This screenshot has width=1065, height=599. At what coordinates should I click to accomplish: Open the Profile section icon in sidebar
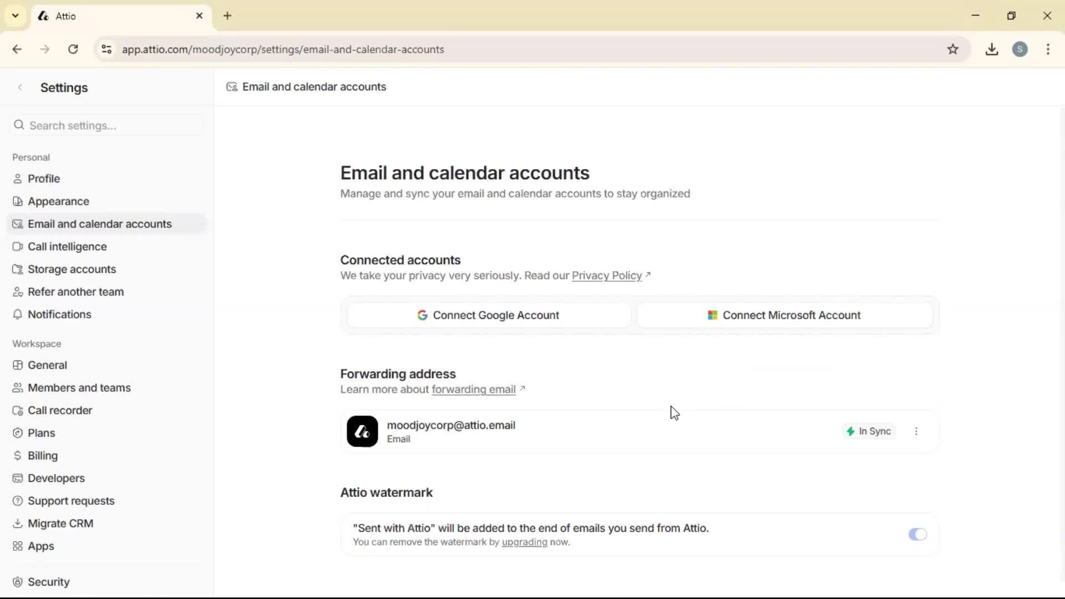click(18, 179)
